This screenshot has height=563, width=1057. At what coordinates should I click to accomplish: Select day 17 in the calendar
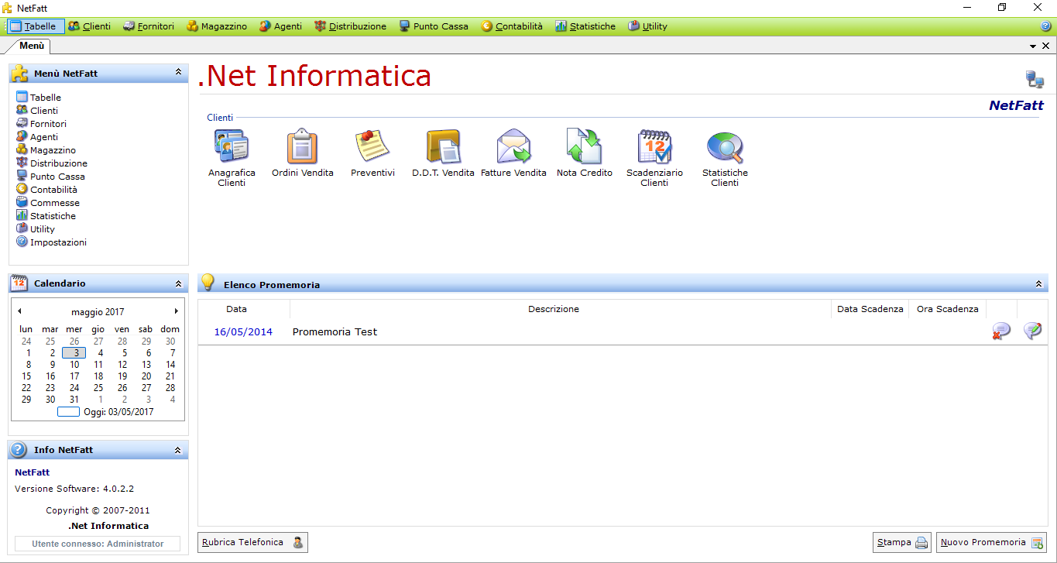pos(74,376)
